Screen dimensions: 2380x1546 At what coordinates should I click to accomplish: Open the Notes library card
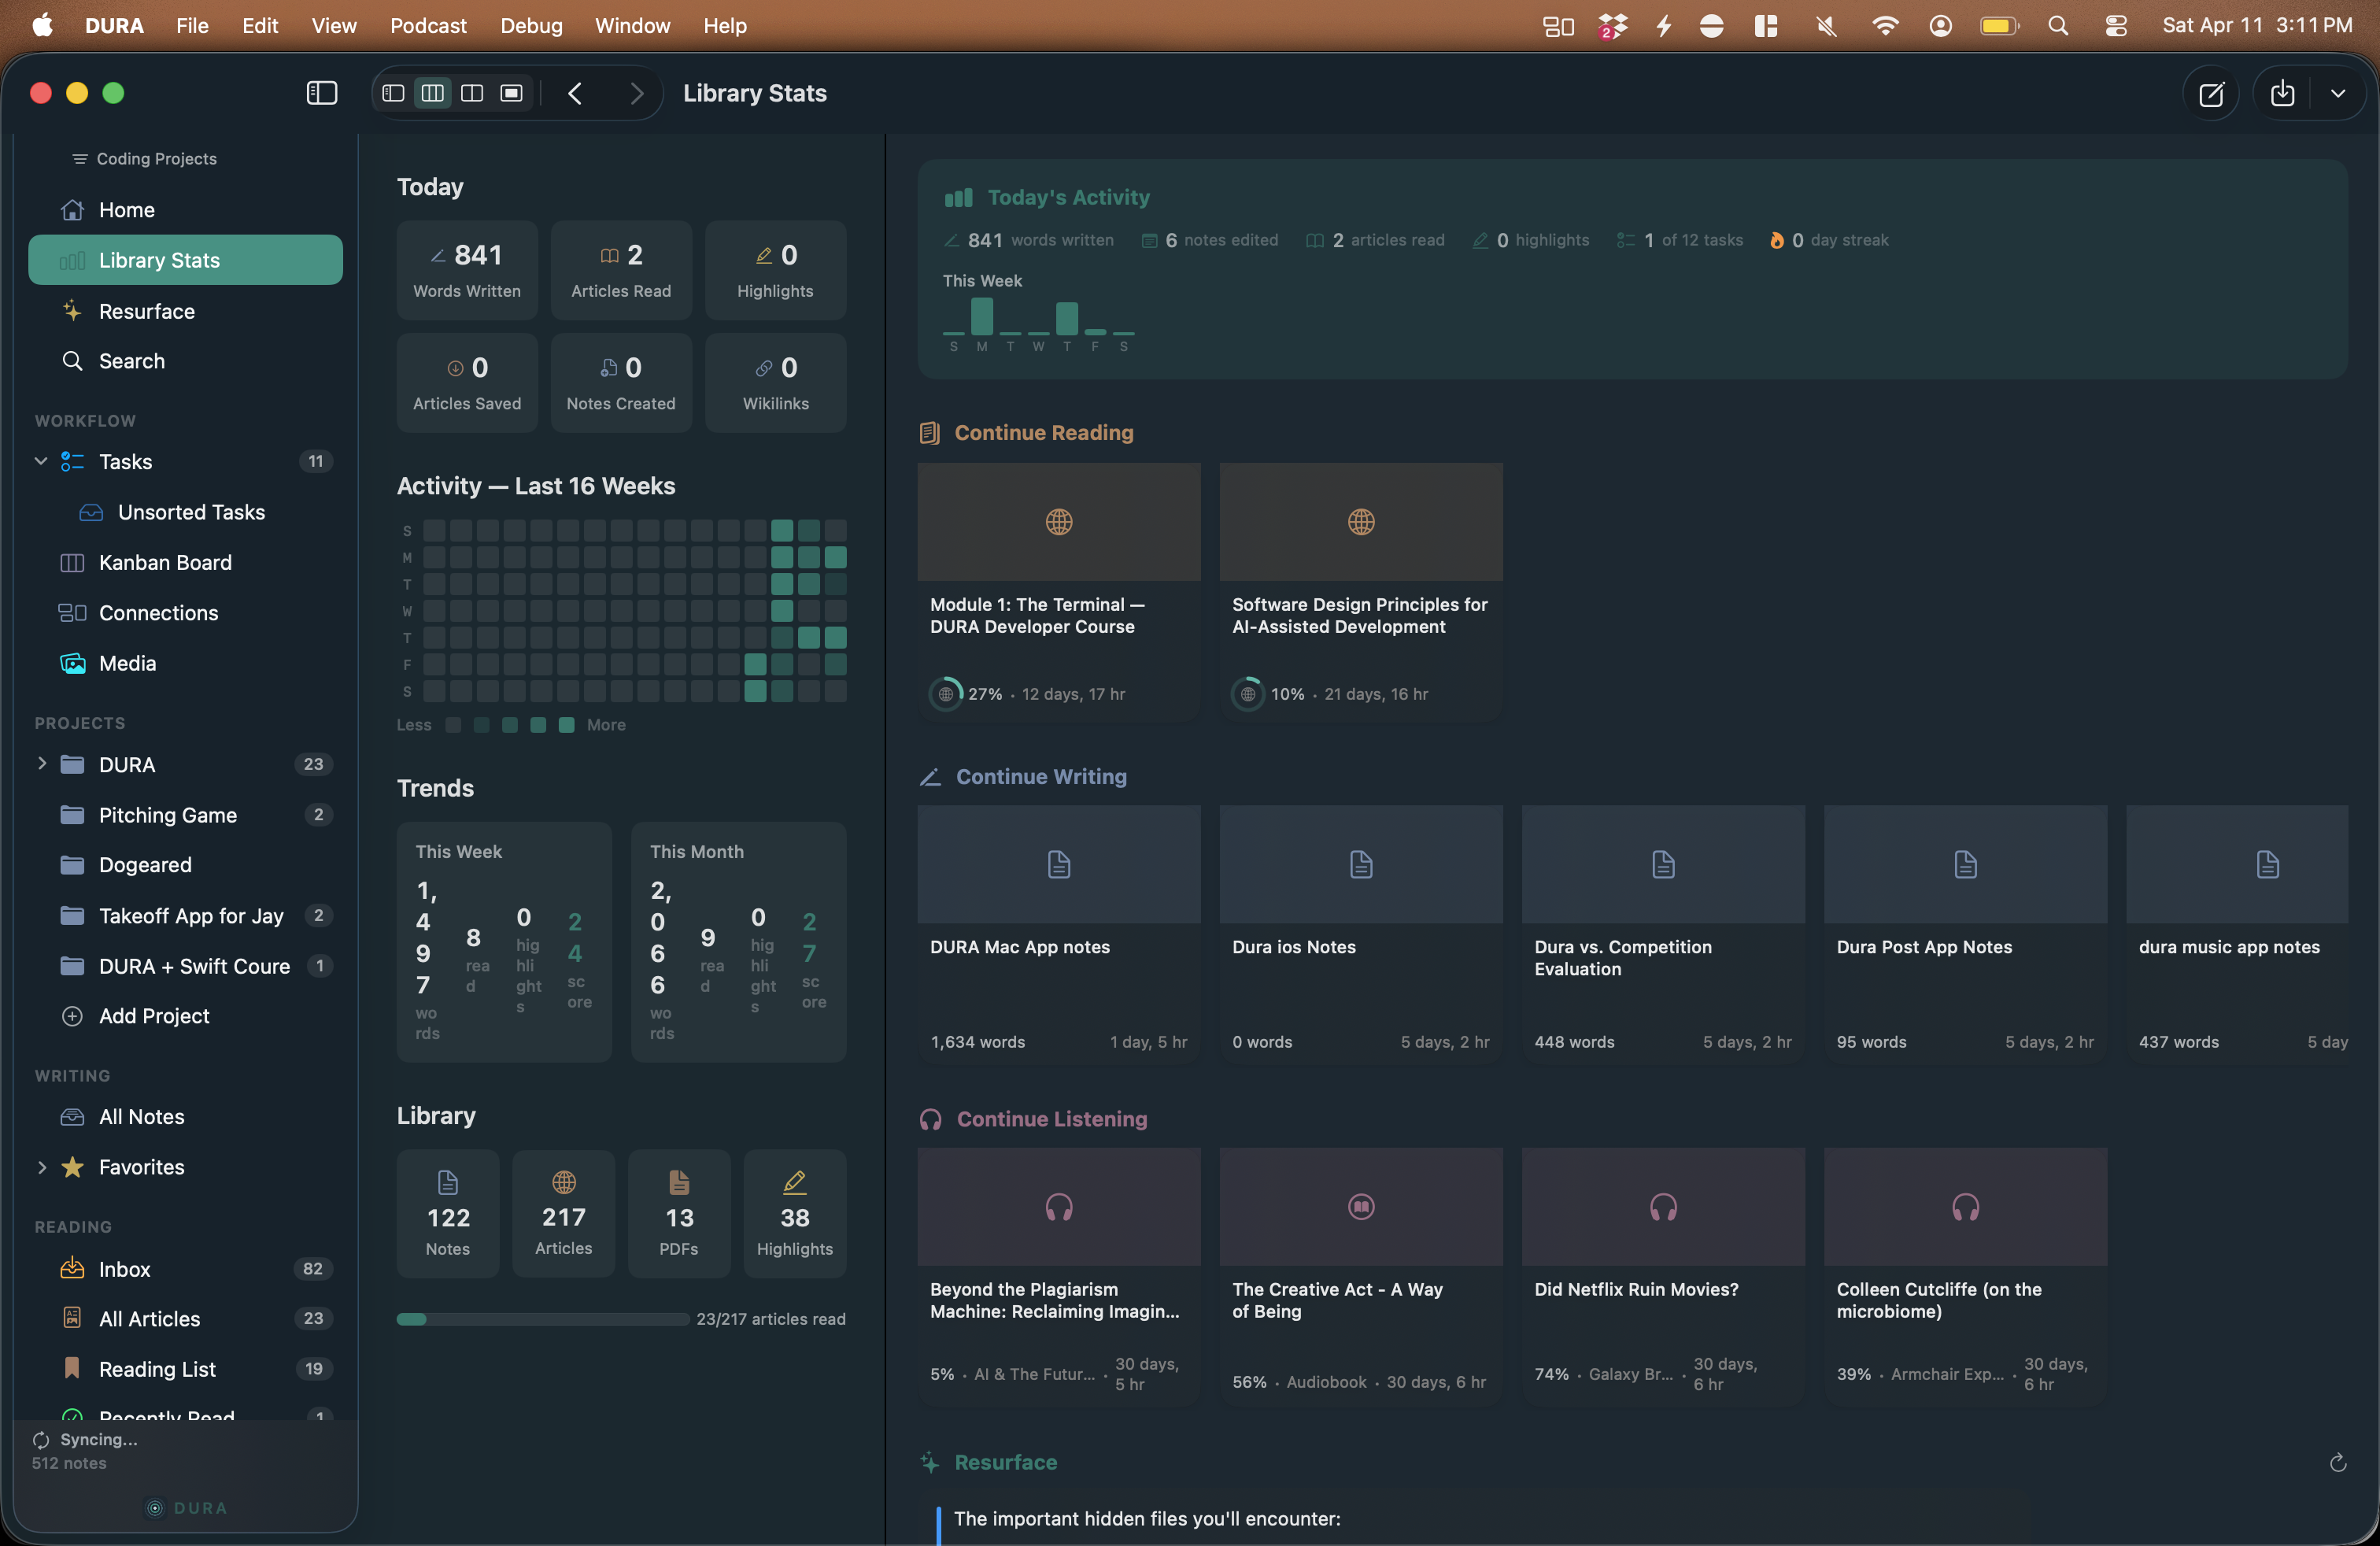click(448, 1214)
